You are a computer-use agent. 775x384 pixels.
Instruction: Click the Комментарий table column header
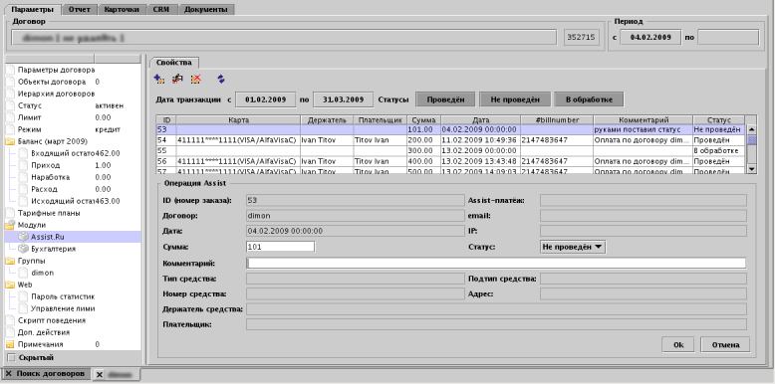click(644, 120)
